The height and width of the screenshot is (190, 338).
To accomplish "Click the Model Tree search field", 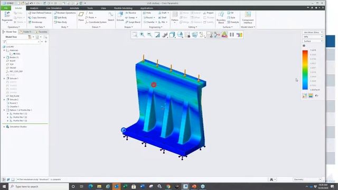I will pyautogui.click(x=23, y=42).
